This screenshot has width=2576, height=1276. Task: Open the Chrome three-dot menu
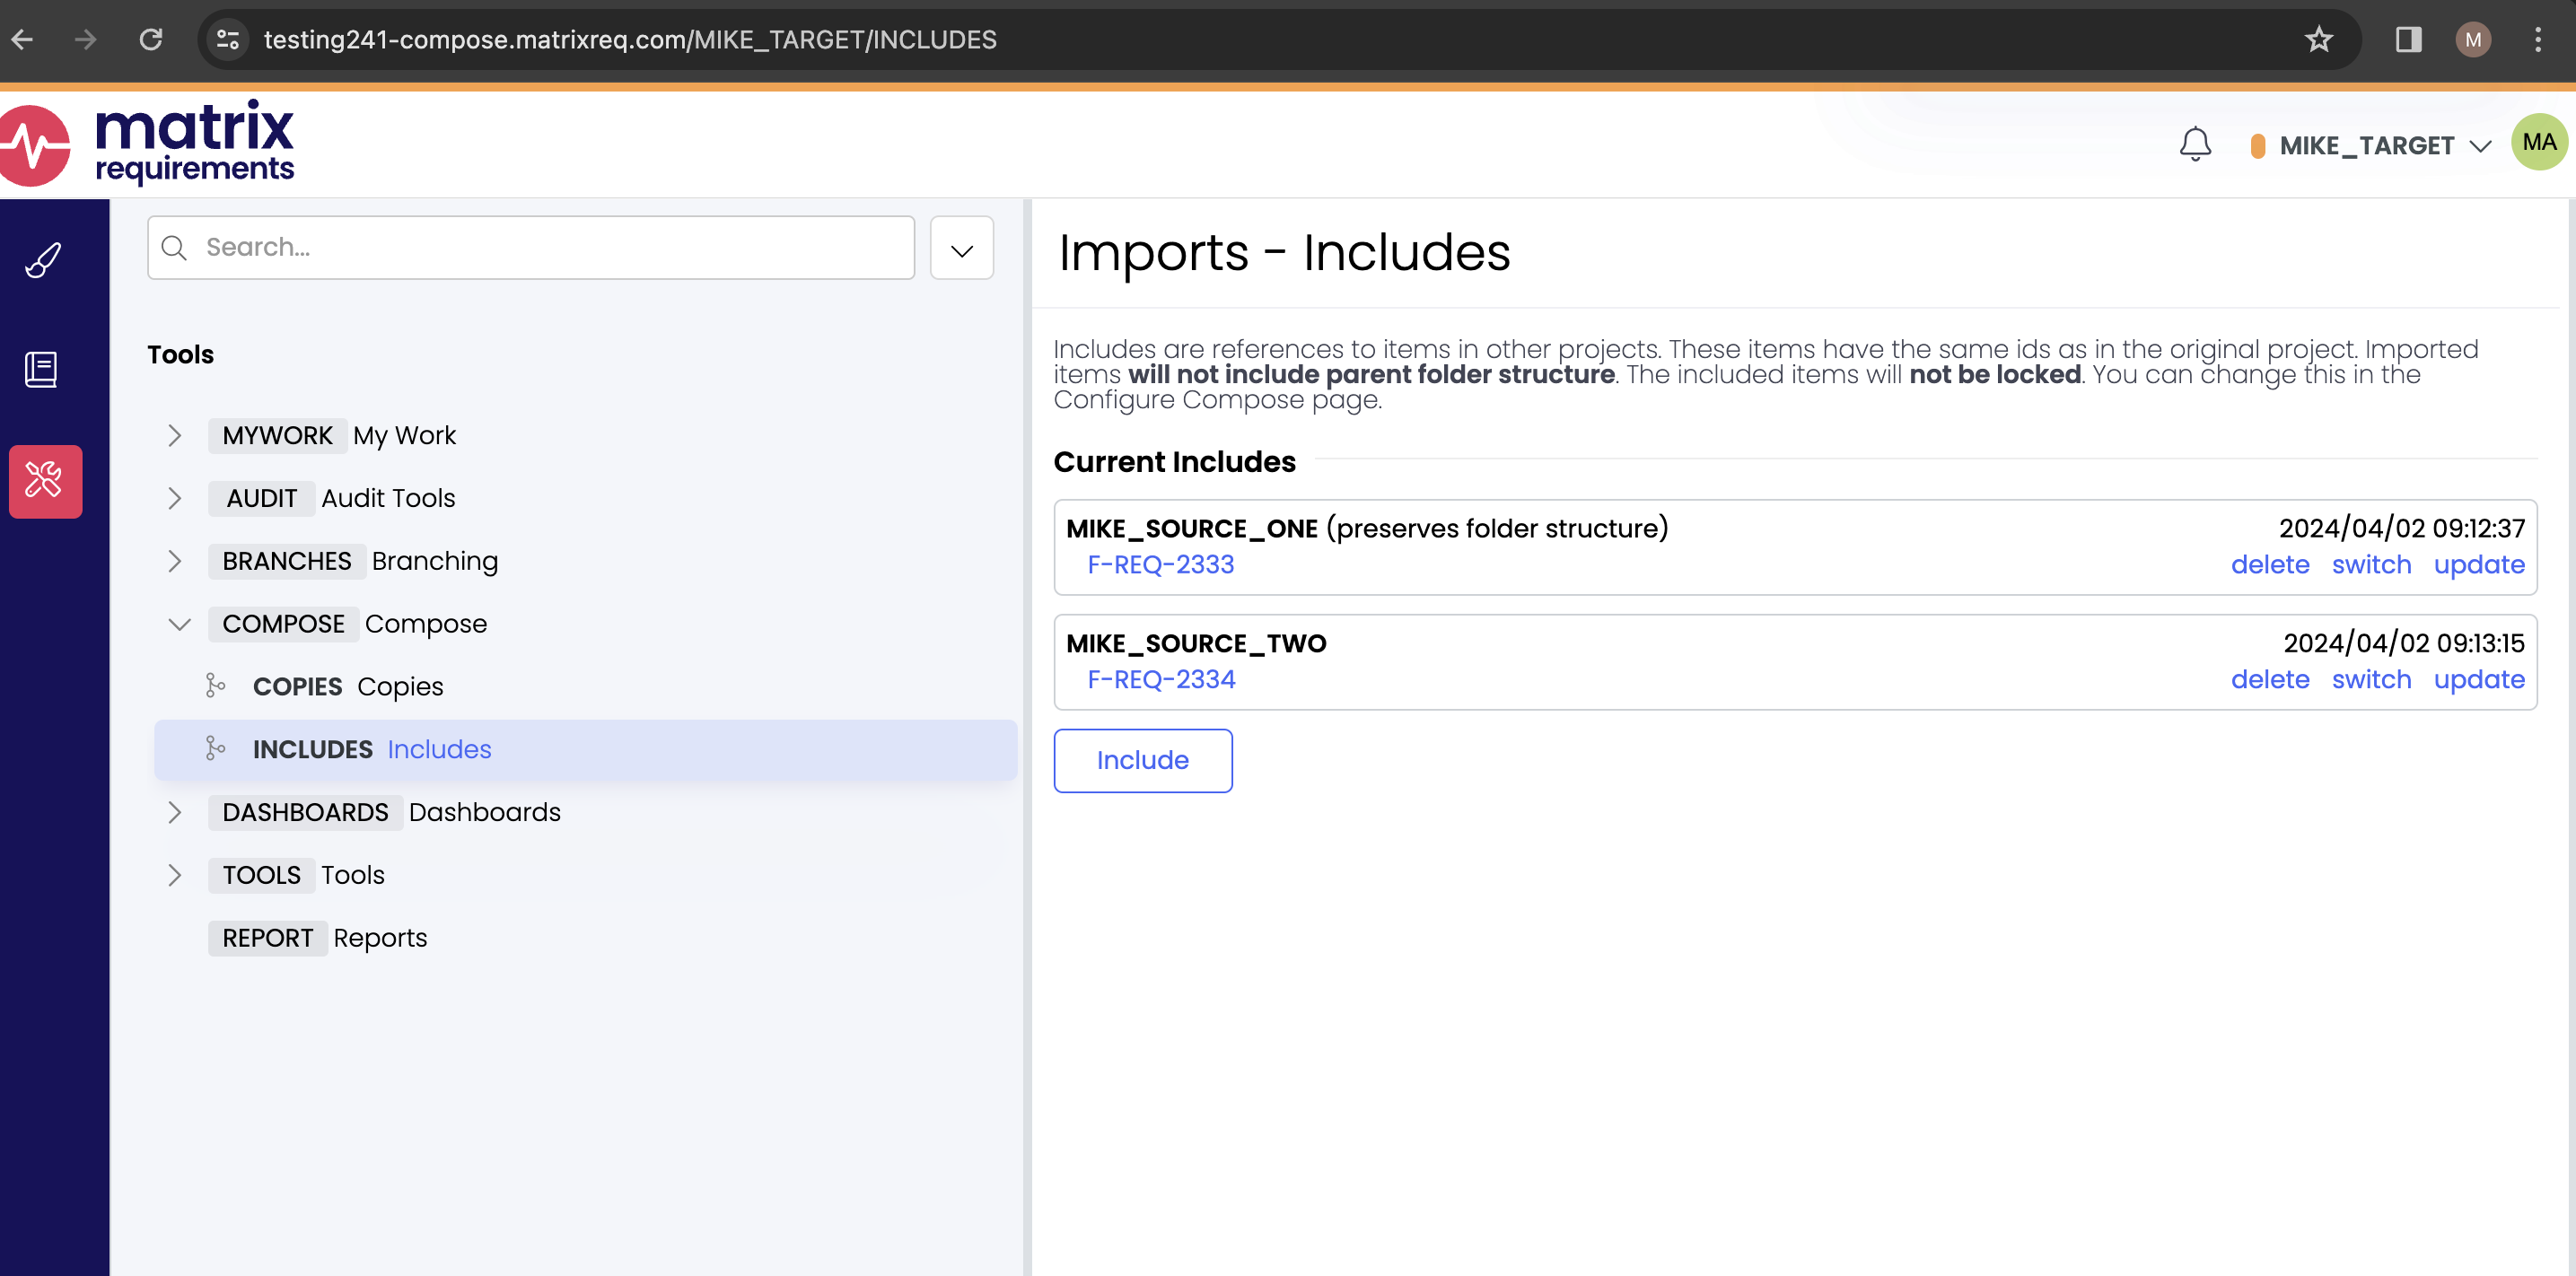[2538, 39]
